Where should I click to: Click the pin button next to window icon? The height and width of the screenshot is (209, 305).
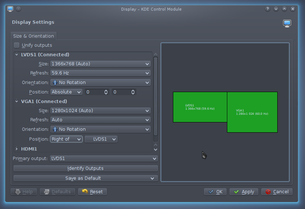pyautogui.click(x=19, y=9)
